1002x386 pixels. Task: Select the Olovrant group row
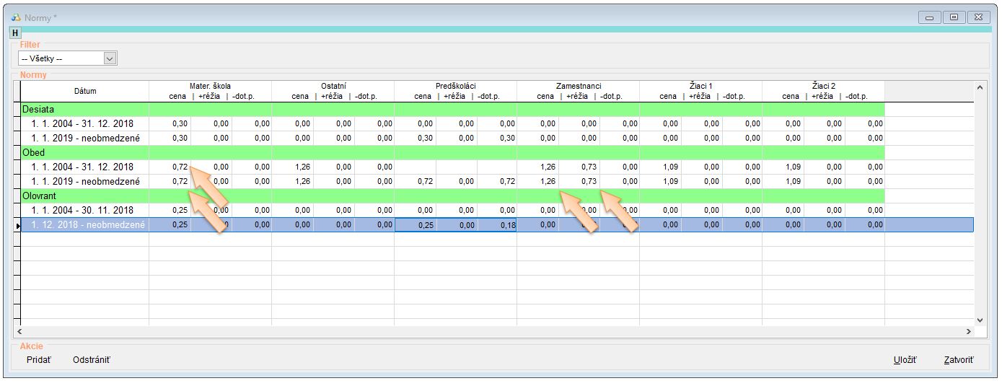[39, 196]
